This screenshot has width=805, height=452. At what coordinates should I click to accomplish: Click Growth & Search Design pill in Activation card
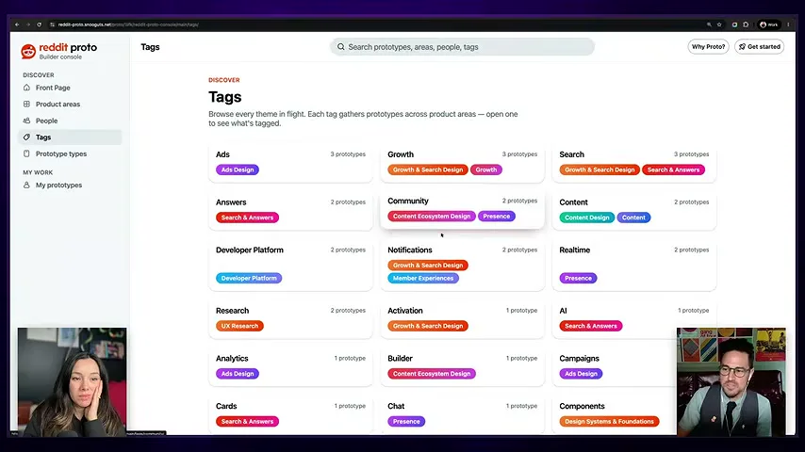click(x=428, y=326)
